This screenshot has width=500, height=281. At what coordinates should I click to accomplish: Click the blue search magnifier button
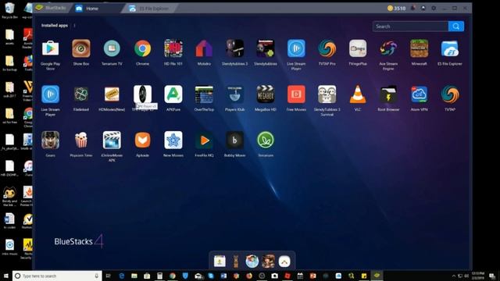pos(456,27)
